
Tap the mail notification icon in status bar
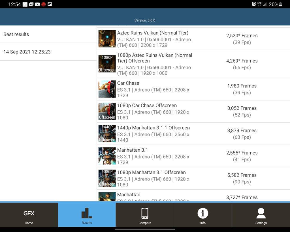31,4
